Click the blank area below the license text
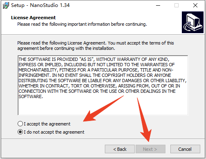The image size is (206, 159). tap(103, 107)
